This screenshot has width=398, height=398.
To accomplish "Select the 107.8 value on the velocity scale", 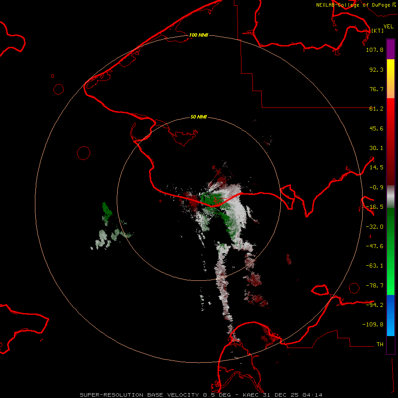I will [x=375, y=50].
